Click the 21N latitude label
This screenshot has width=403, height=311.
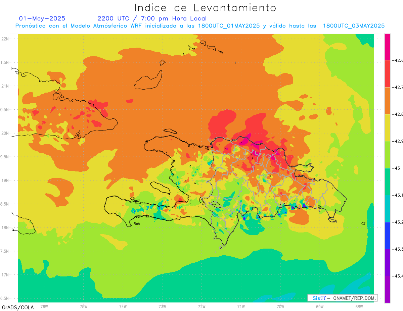(5, 86)
